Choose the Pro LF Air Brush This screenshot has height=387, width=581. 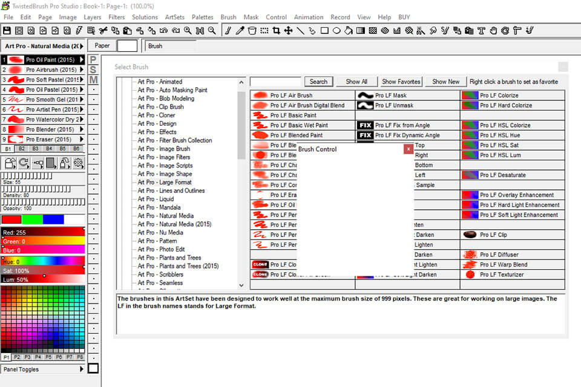(303, 95)
